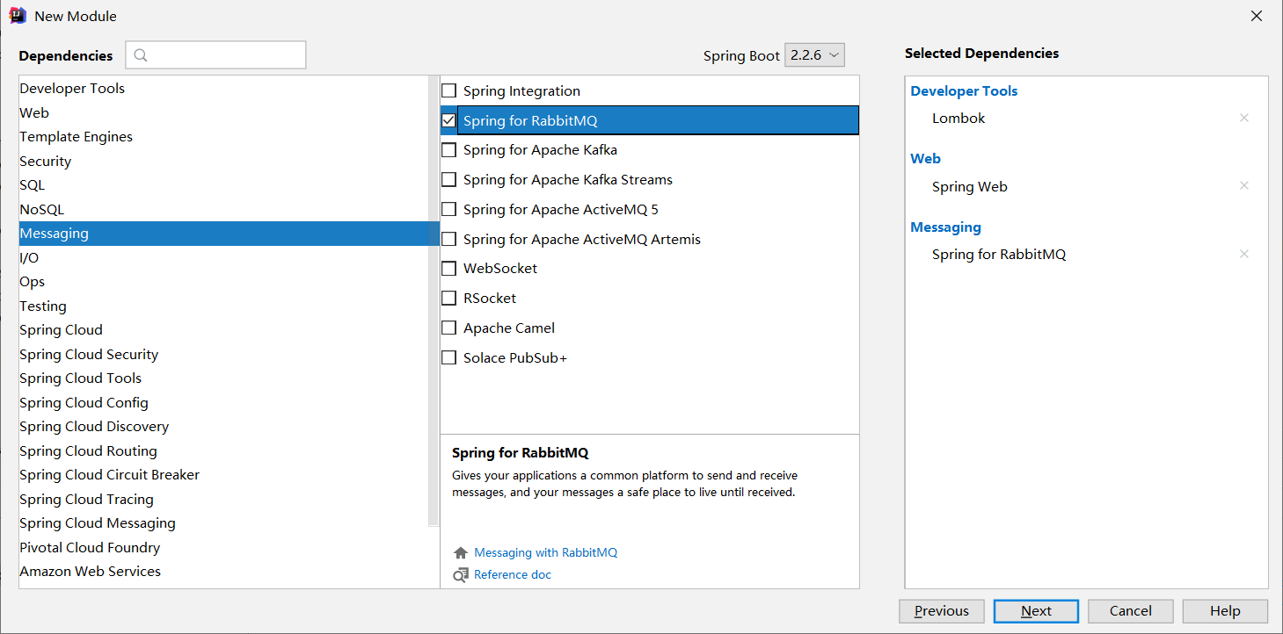Image resolution: width=1283 pixels, height=634 pixels.
Task: Close the New Module dialog
Action: tap(1257, 16)
